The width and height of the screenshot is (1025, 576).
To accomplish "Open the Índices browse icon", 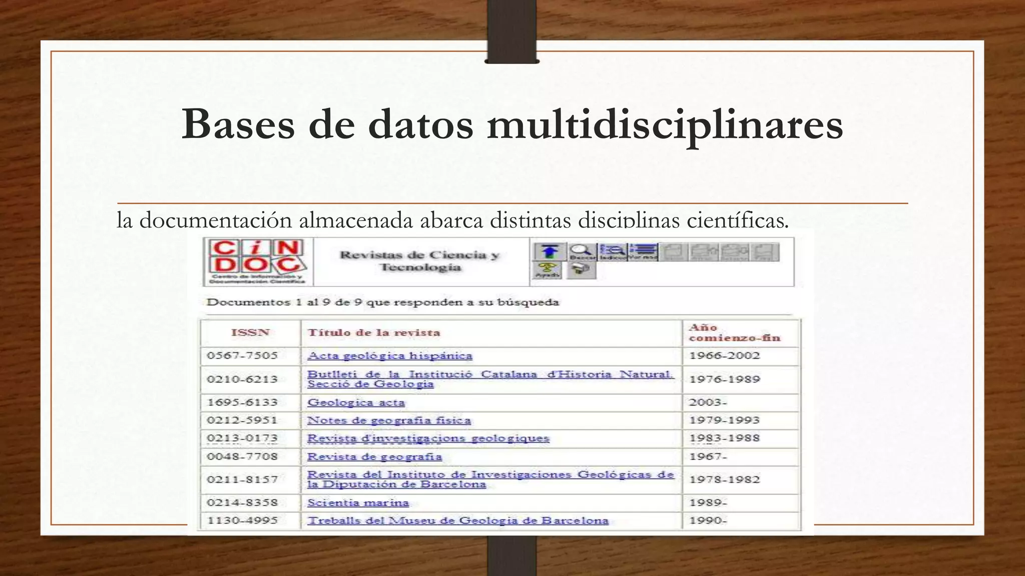I will [613, 251].
